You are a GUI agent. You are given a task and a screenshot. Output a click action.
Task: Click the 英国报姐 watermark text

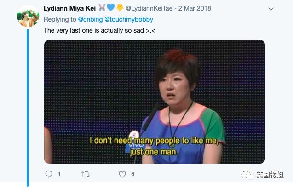[x=271, y=175]
